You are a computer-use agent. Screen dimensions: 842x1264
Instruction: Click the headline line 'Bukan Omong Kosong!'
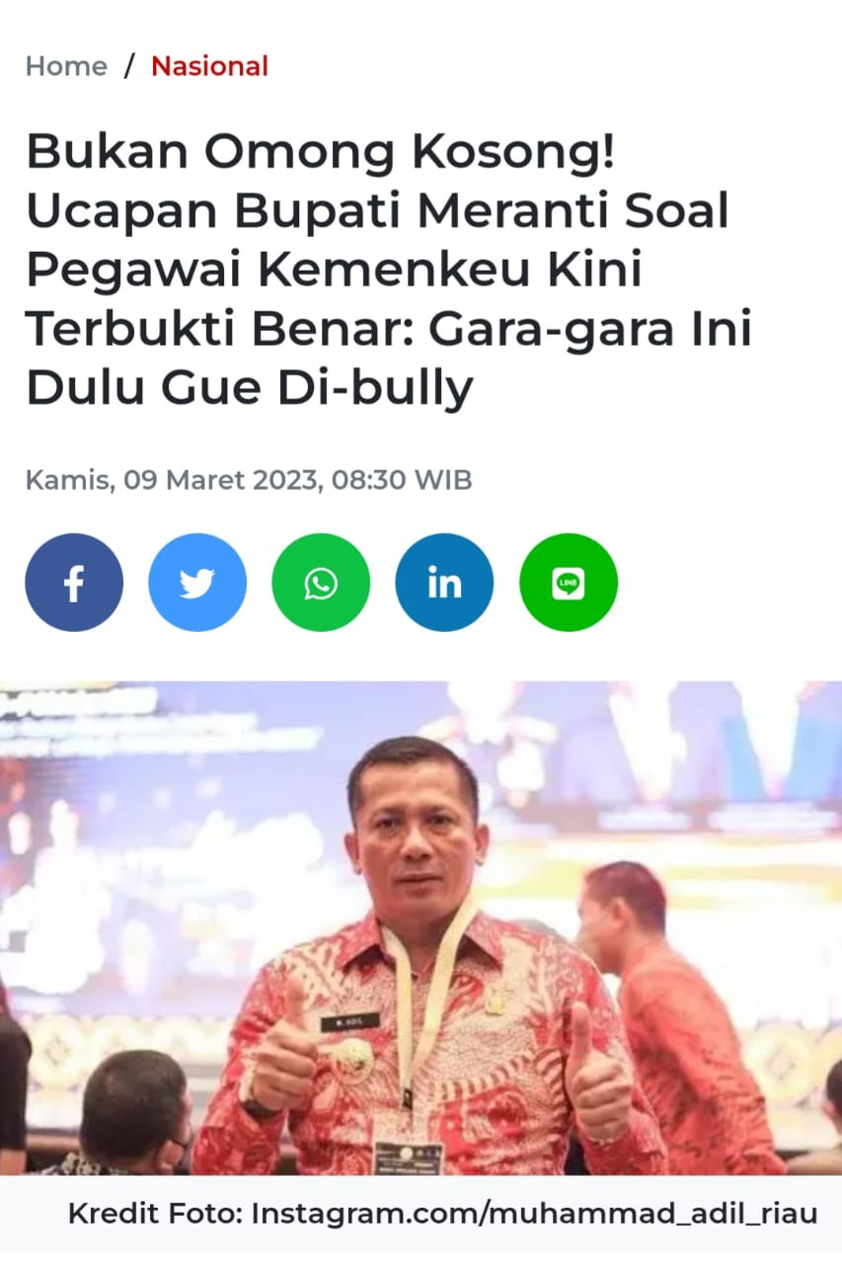(x=322, y=153)
